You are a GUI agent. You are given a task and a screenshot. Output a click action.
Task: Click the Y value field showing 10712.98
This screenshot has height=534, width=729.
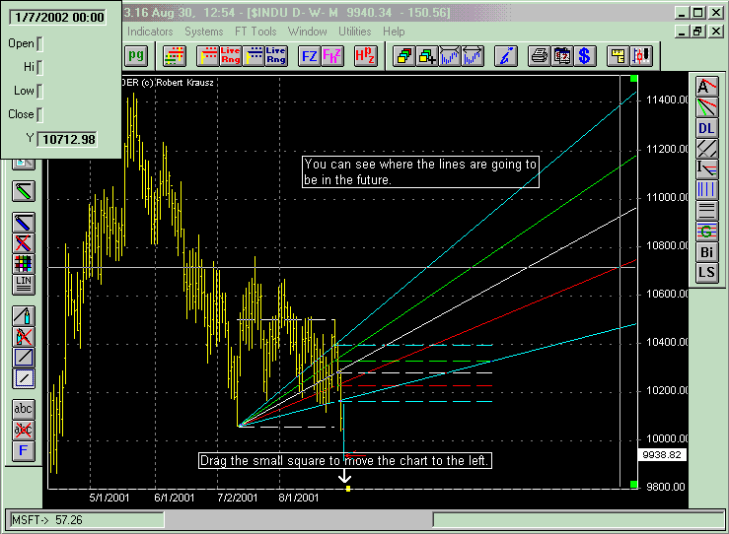(x=68, y=139)
